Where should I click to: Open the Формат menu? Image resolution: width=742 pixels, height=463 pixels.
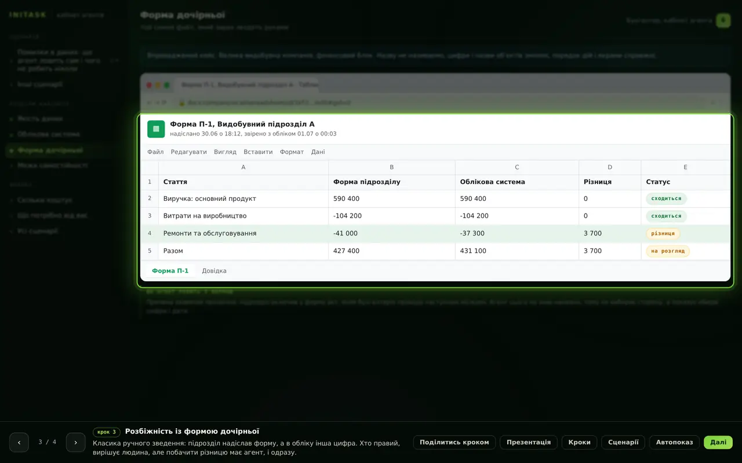point(292,152)
